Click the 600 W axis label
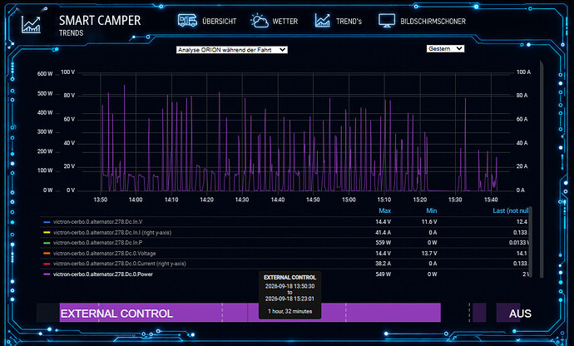The width and height of the screenshot is (574, 346). (45, 73)
